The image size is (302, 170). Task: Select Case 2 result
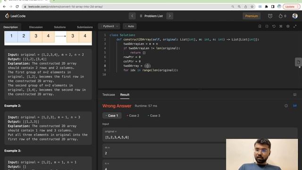[133, 116]
